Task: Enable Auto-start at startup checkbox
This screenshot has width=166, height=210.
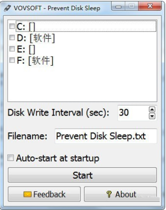Action: [x=11, y=158]
